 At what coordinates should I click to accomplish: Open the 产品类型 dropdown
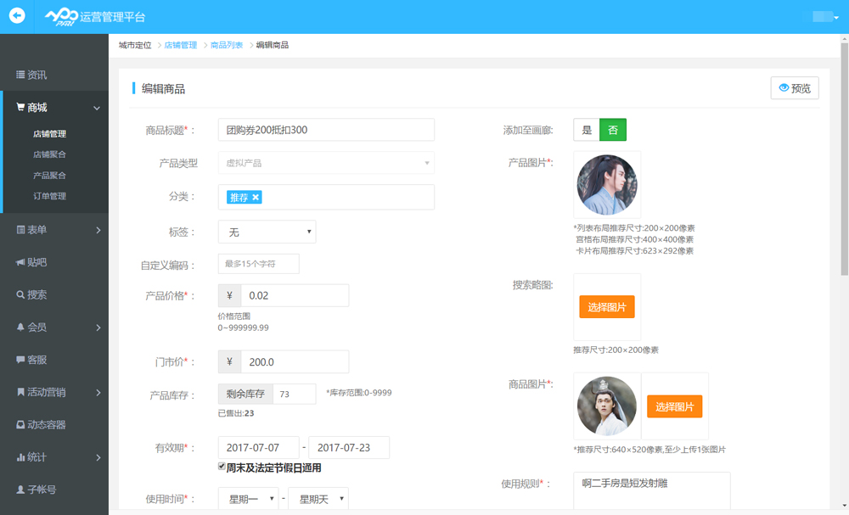(x=325, y=162)
